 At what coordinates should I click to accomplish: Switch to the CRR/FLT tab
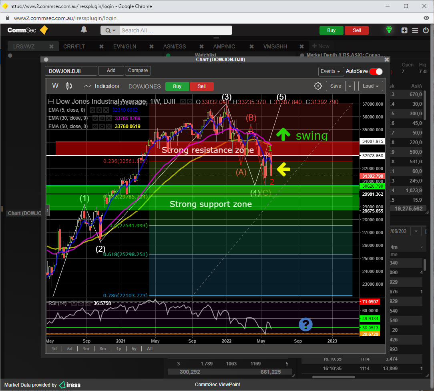pyautogui.click(x=74, y=46)
